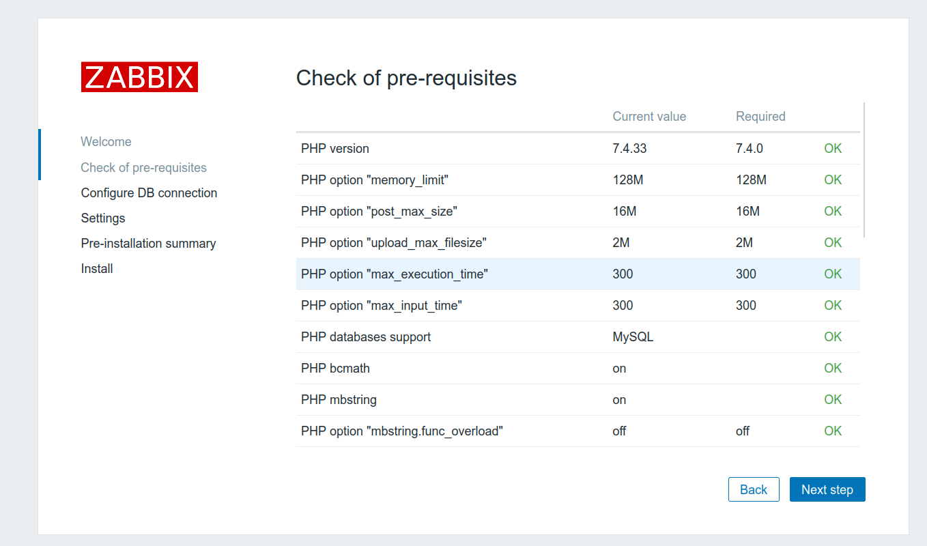Click the PHP mbstring row
Screen dimensions: 927x546
coord(577,400)
